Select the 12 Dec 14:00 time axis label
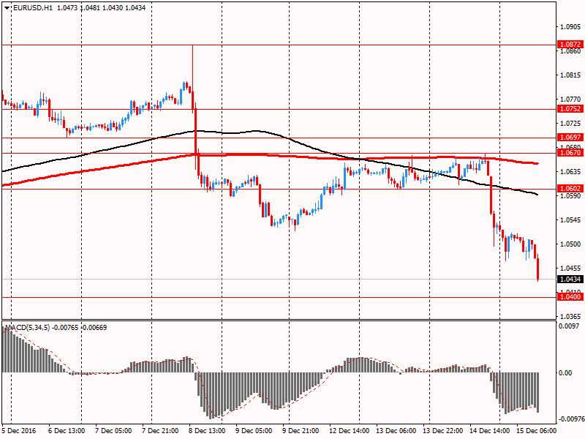 (x=350, y=431)
